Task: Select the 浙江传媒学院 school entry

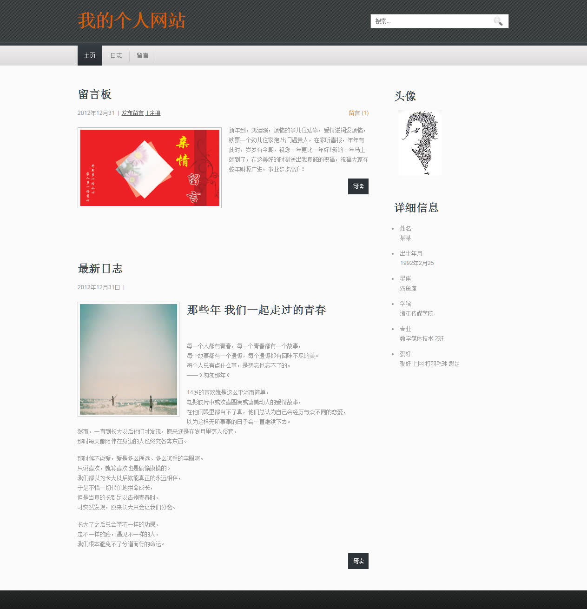Action: point(416,313)
